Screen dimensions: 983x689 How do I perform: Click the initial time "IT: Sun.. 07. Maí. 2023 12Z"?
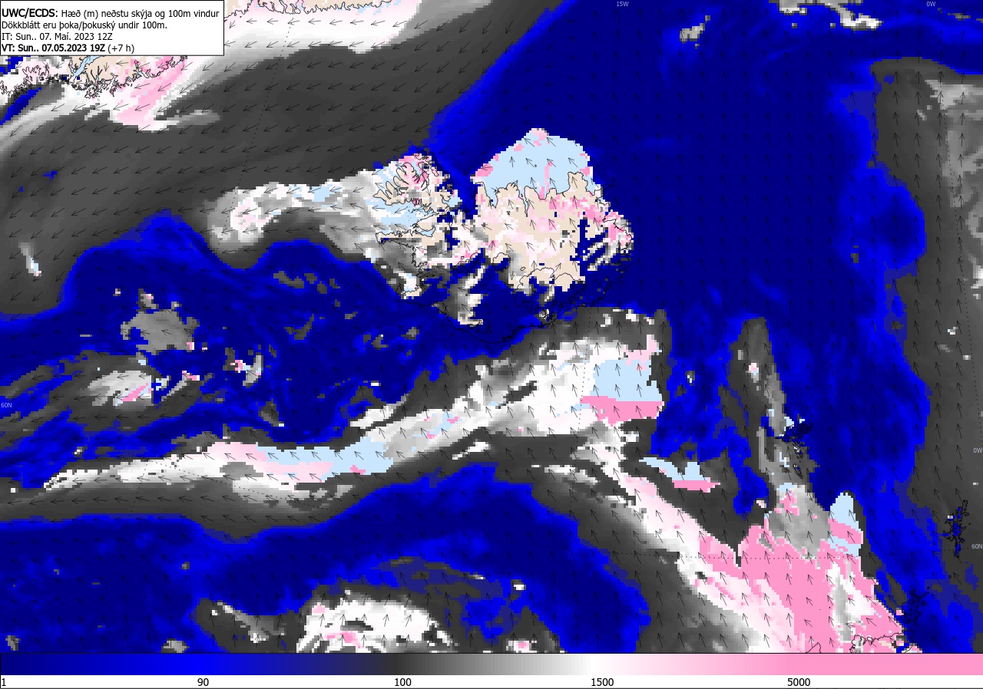point(58,36)
